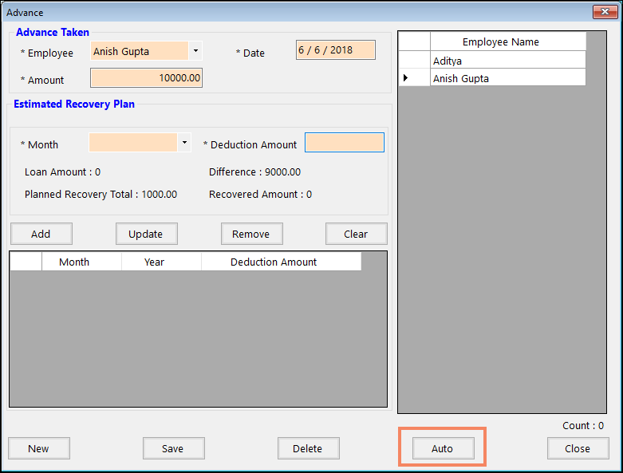
Task: Click the New button
Action: click(39, 448)
